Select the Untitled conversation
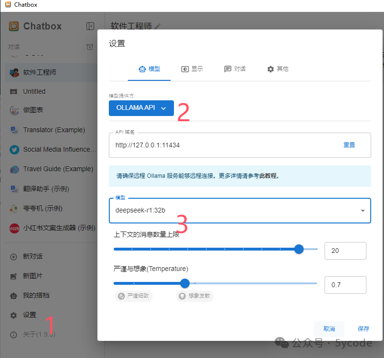Image resolution: width=384 pixels, height=358 pixels. [51, 91]
